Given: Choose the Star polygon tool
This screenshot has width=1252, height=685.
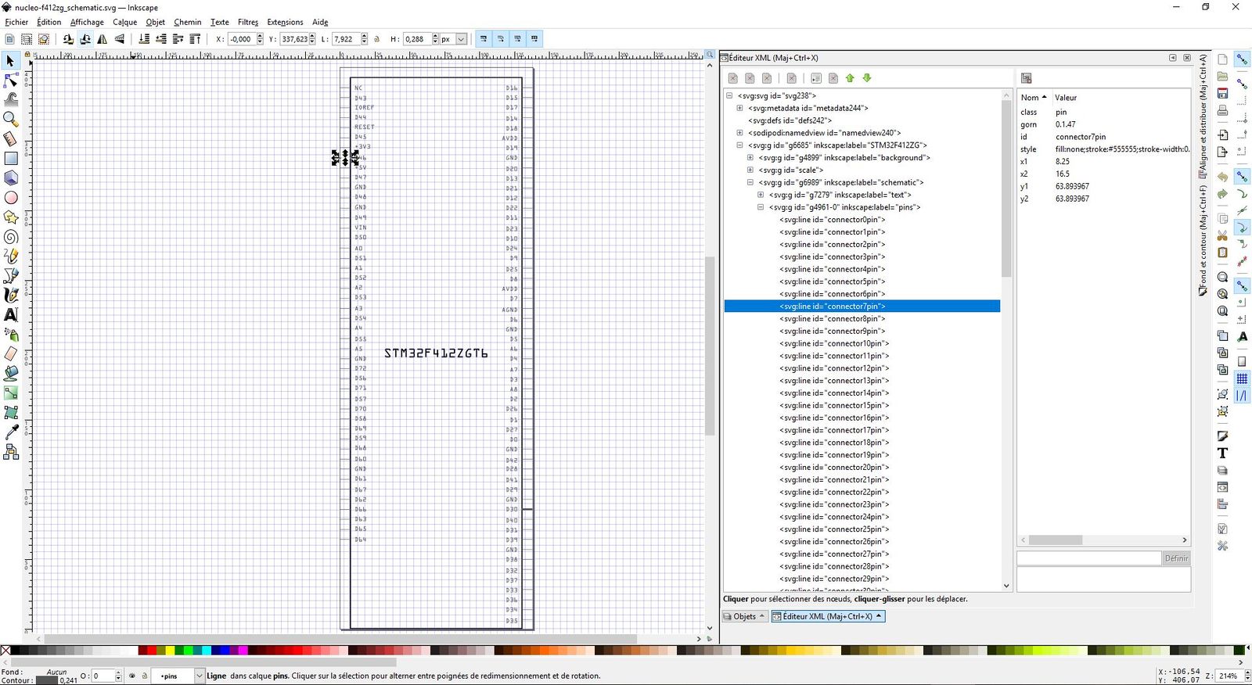Looking at the screenshot, I should click(11, 217).
